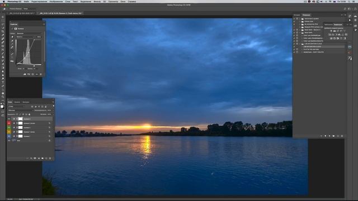Viewport: 358px width, 201px height.
Task: Open search icon in top-right options bar
Action: [345, 9]
